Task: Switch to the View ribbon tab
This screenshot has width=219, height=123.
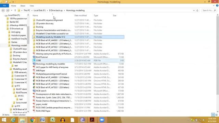Action: click(x=32, y=6)
